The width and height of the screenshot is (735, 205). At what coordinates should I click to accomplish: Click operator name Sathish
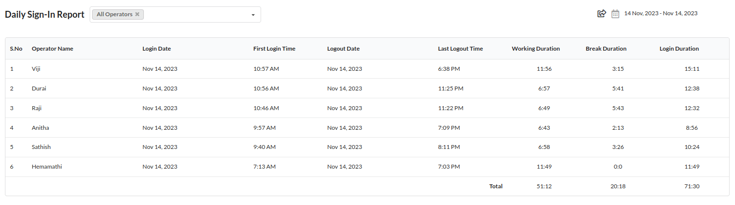pyautogui.click(x=41, y=147)
